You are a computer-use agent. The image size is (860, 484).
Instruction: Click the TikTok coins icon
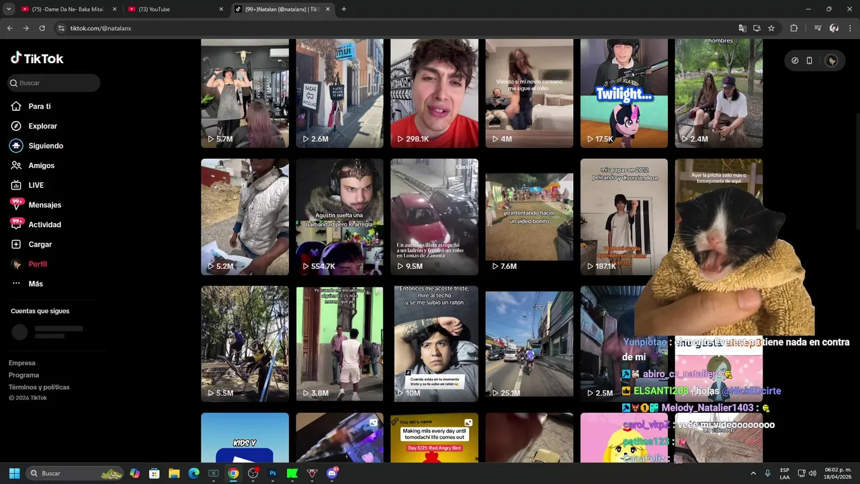795,61
